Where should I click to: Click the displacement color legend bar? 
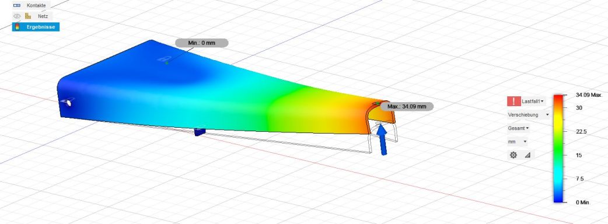558,148
